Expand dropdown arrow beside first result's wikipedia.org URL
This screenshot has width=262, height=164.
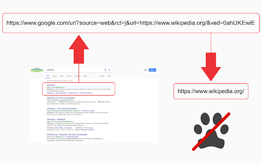tap(65, 87)
